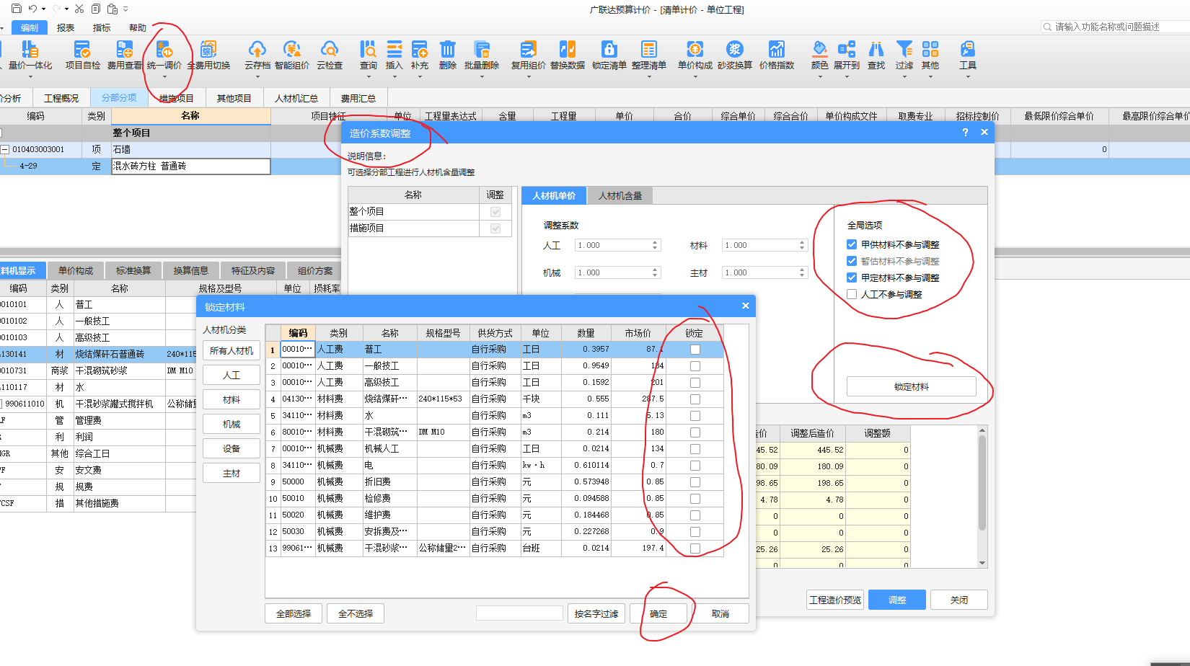Viewport: 1190px width, 666px height.
Task: Click the 其他 grid icon
Action: (930, 49)
